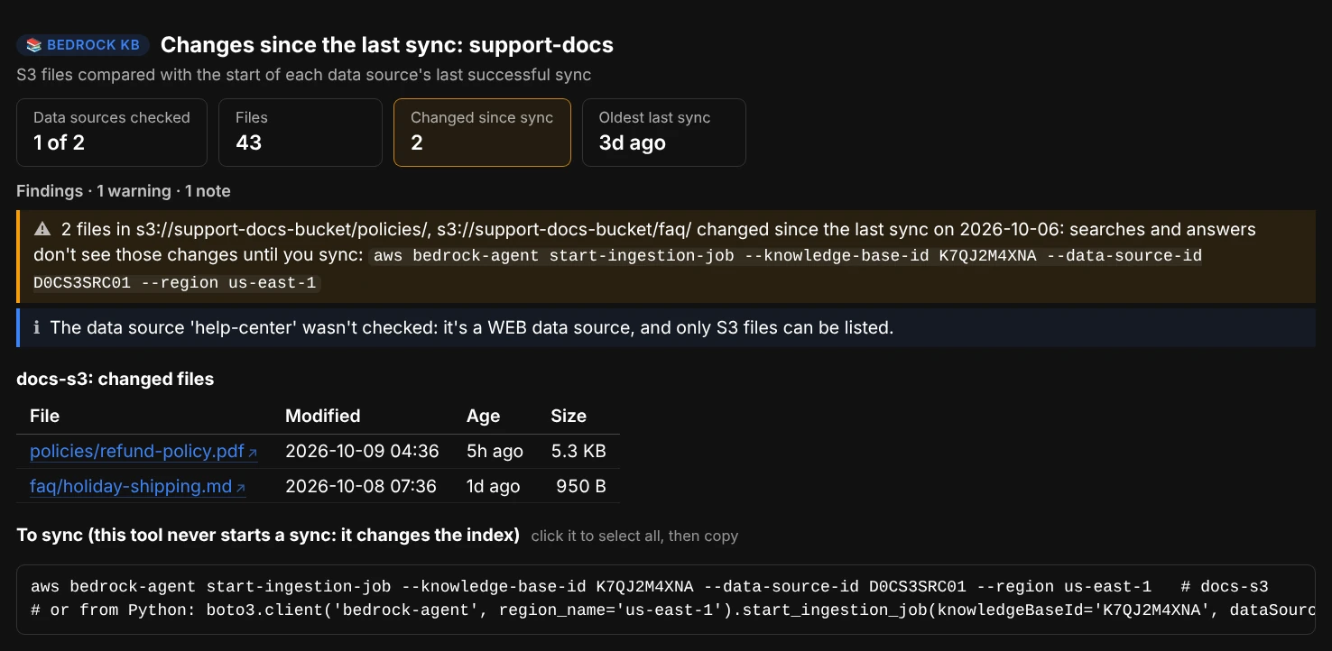Click the inline sync command inside the warning
The width and height of the screenshot is (1332, 651).
tap(617, 269)
